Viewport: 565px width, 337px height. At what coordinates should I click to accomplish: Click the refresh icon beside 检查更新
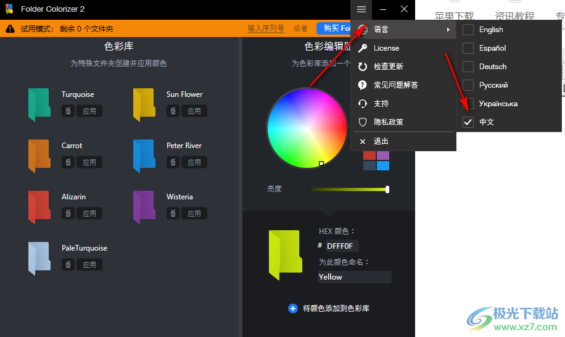363,66
